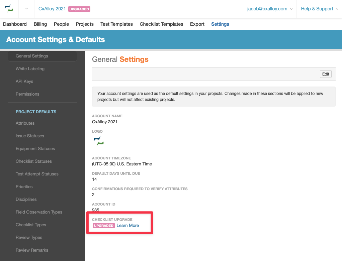The height and width of the screenshot is (261, 342).
Task: Go to the Dashboard tab
Action: (15, 24)
